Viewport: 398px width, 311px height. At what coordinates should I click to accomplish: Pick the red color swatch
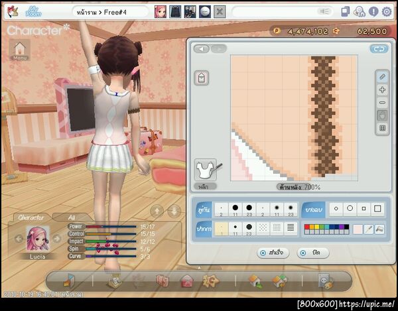tap(306, 227)
